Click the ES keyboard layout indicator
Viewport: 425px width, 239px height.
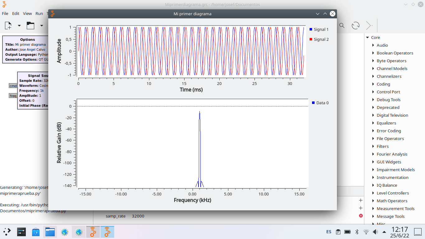[x=329, y=232]
